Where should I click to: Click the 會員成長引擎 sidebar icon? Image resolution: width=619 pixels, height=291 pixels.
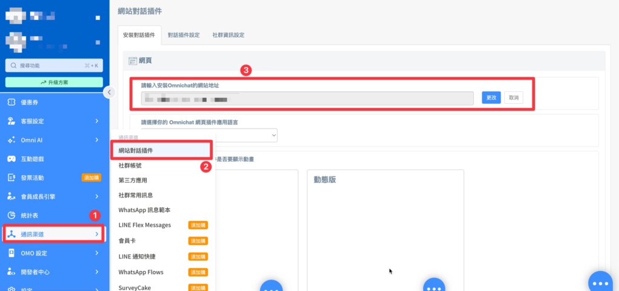[x=11, y=196]
